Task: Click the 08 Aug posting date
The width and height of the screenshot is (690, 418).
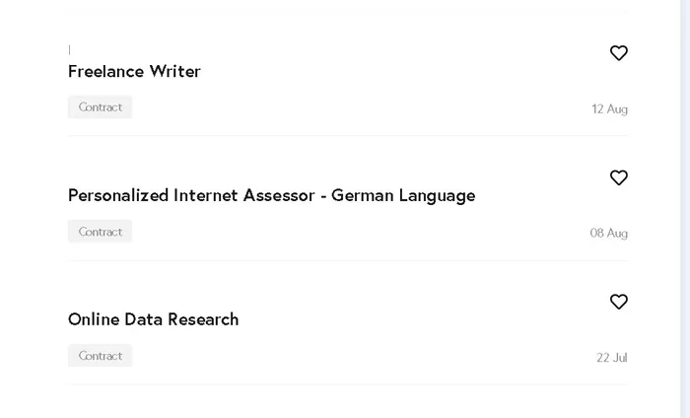Action: 608,234
